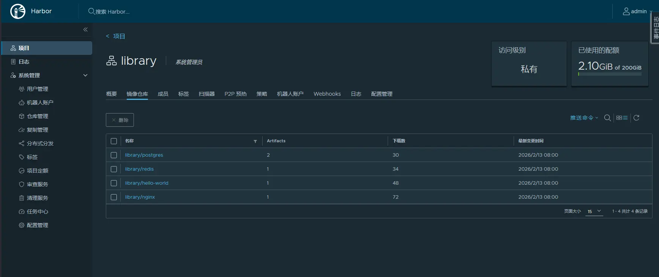Click the 标签 tag icon in sidebar
Screen dimensions: 659x277
22,157
